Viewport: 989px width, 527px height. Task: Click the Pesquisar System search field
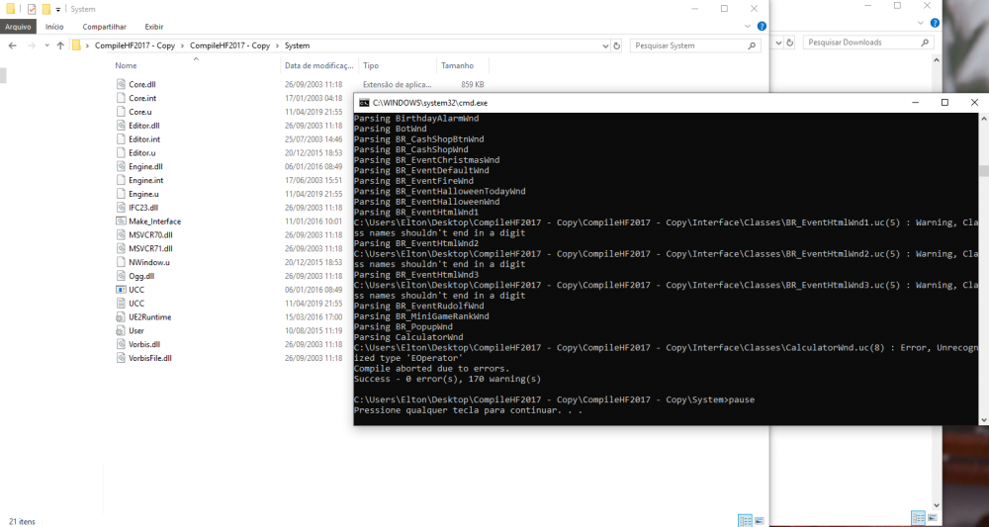pos(692,45)
